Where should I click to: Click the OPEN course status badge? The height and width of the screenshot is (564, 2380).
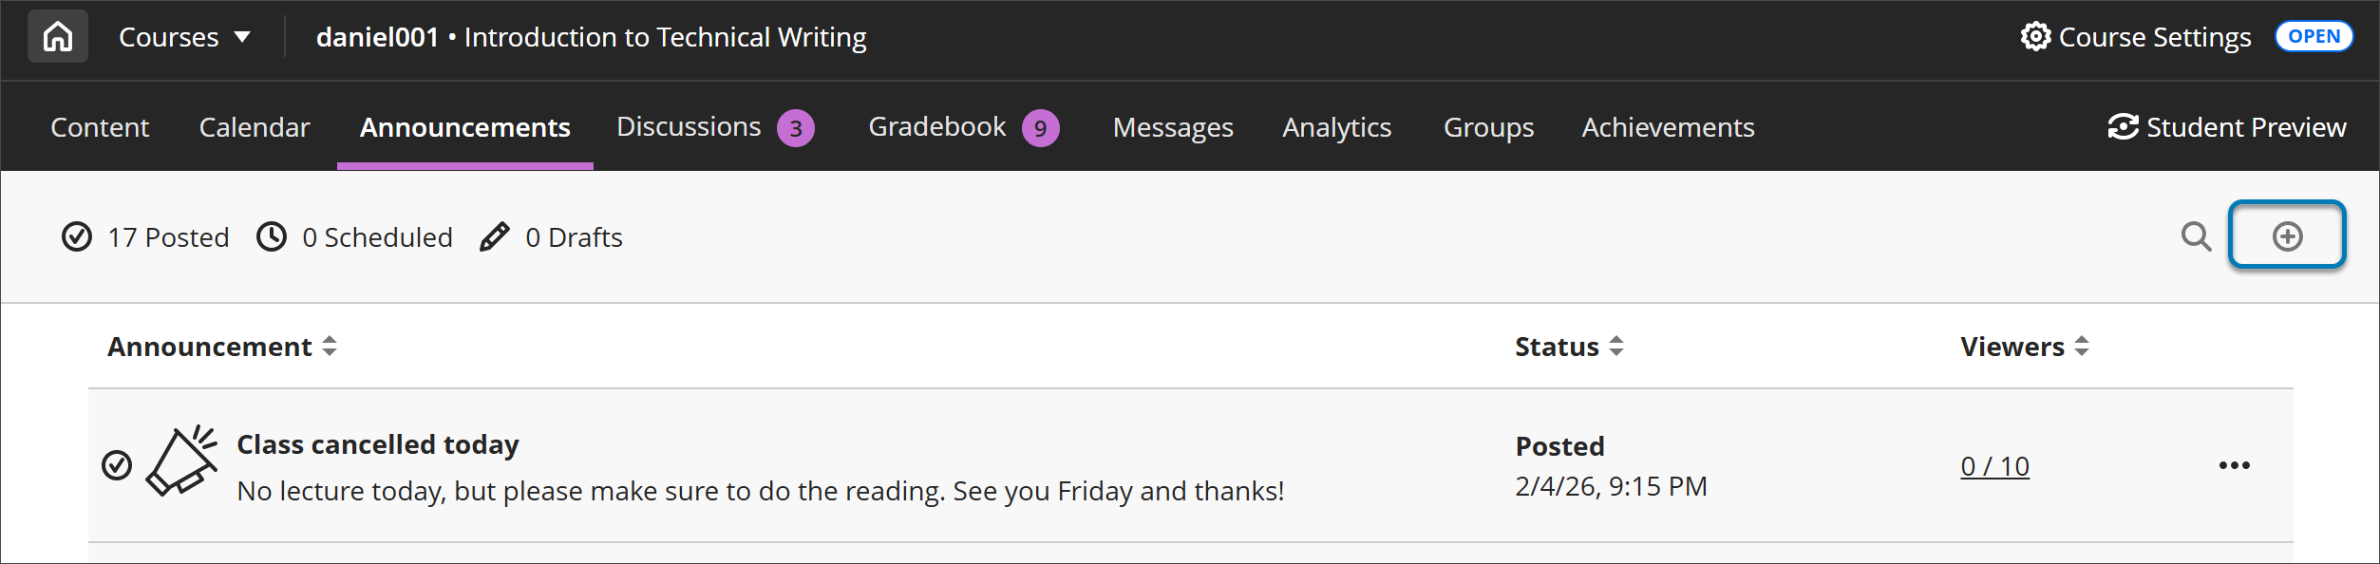click(x=2314, y=35)
